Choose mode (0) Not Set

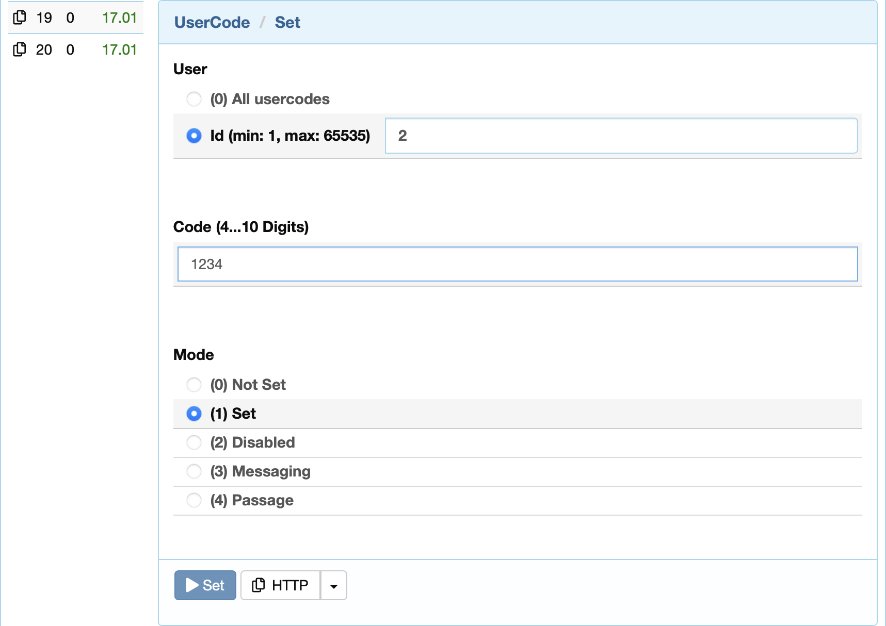(194, 385)
